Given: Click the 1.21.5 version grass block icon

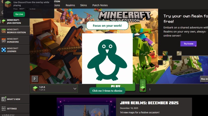Looking at the screenshot, I should click(x=35, y=89).
